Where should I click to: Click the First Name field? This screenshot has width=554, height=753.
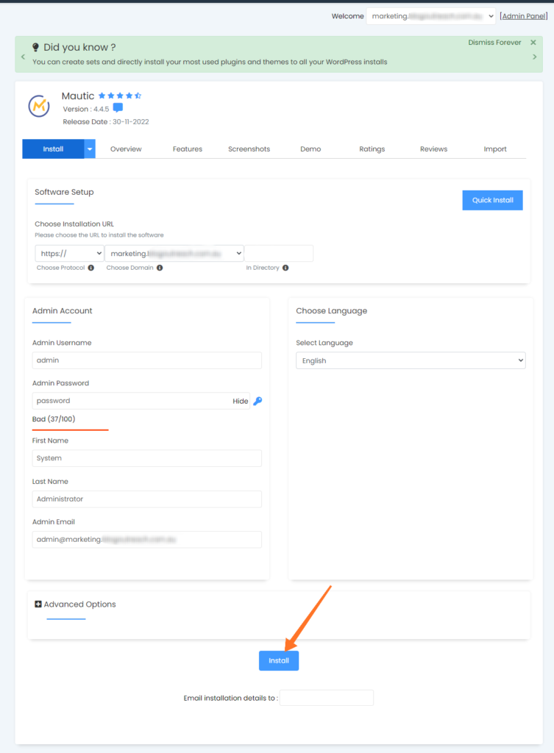pyautogui.click(x=147, y=458)
